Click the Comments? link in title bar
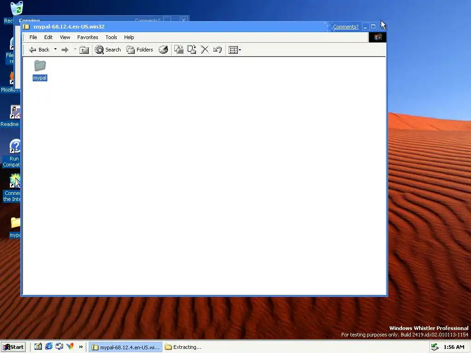This screenshot has height=353, width=471. point(346,27)
